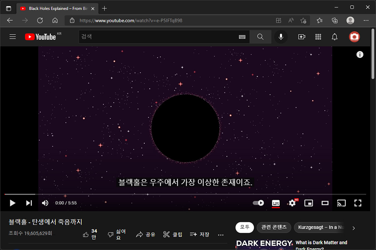Open the browser profile icon
376x250 pixels.
350,21
